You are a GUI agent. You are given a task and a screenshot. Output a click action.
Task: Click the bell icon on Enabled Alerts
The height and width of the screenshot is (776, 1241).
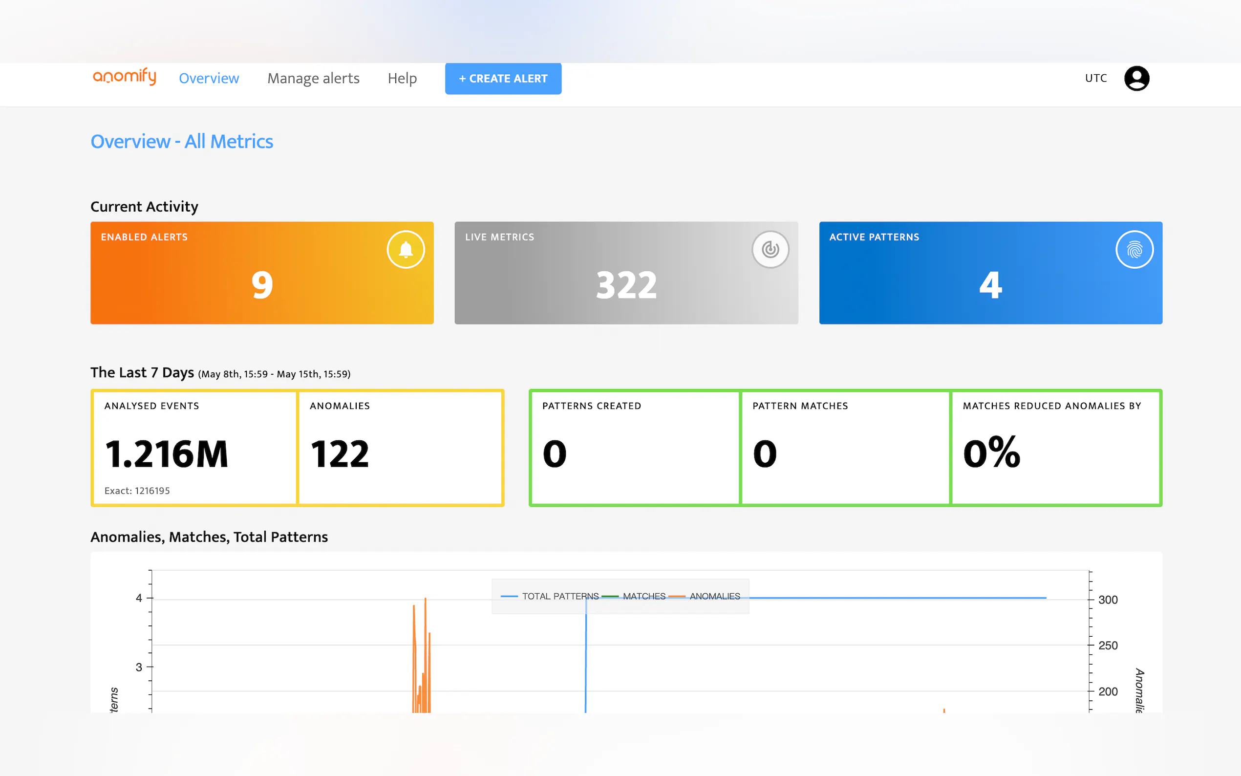[x=406, y=249]
